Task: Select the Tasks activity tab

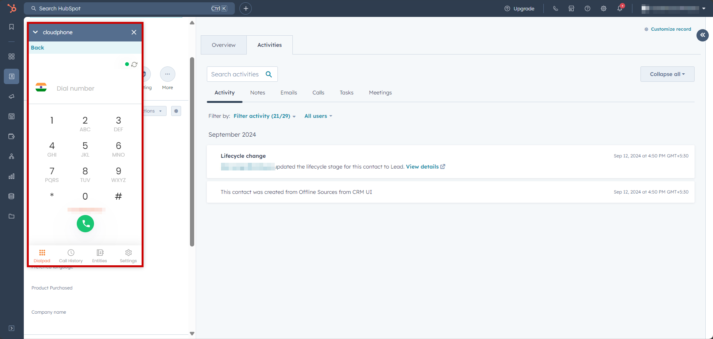Action: pyautogui.click(x=347, y=93)
